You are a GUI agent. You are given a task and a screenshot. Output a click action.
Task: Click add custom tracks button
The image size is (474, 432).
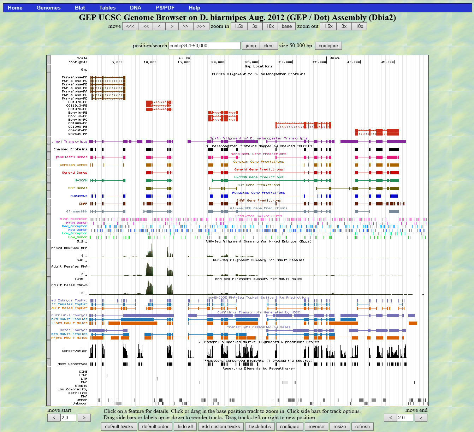[x=221, y=426]
